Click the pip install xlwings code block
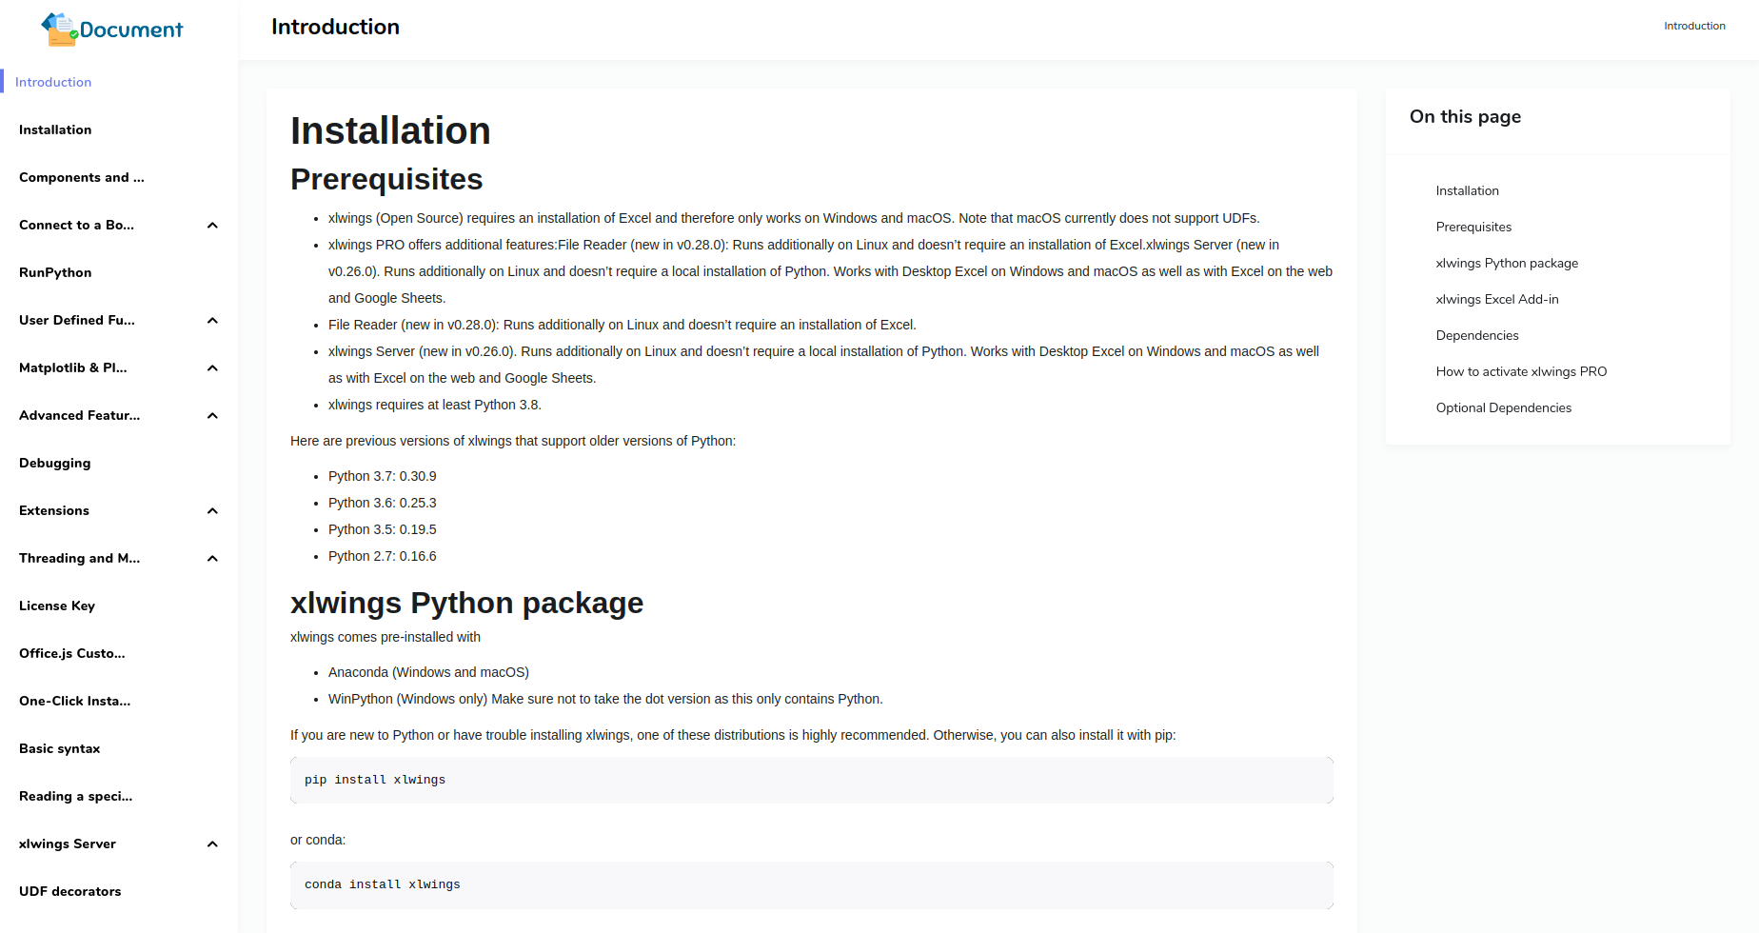1759x933 pixels. [x=811, y=780]
